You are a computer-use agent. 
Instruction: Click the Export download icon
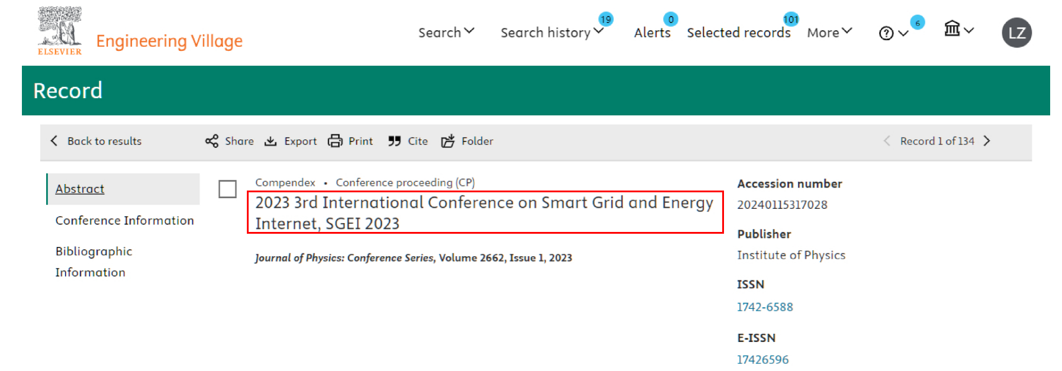pyautogui.click(x=271, y=141)
